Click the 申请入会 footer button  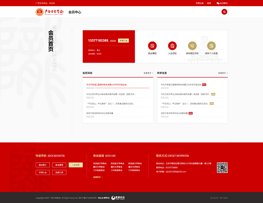43,172
